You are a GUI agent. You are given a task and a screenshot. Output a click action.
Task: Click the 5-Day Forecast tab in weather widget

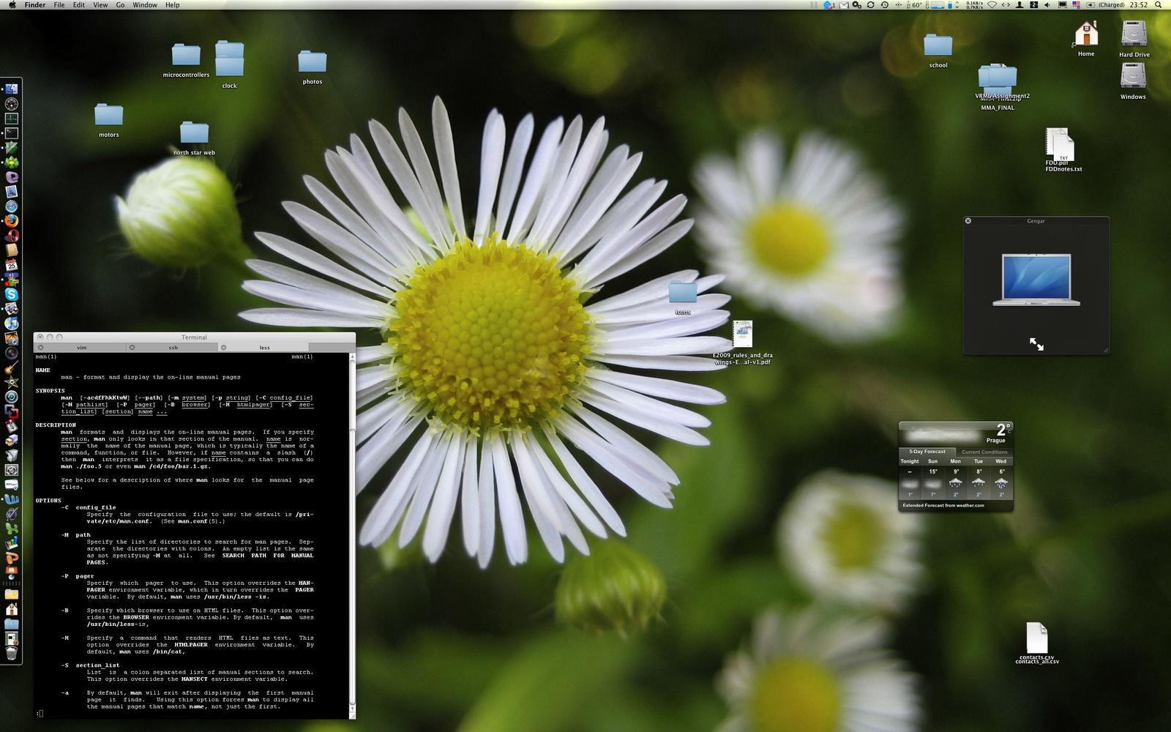click(x=927, y=452)
